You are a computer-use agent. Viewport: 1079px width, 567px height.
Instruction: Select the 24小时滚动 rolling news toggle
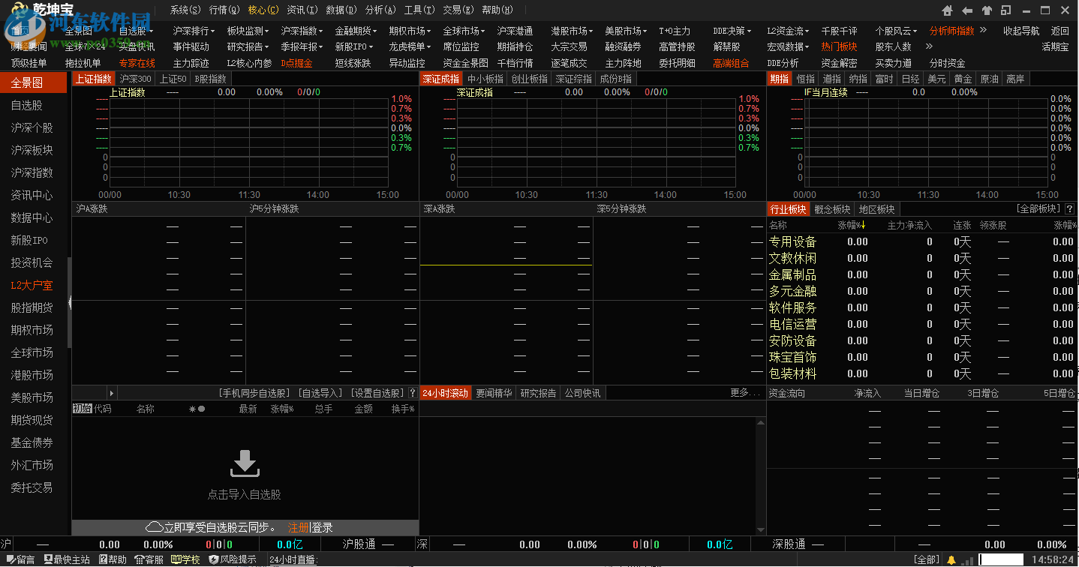(445, 392)
